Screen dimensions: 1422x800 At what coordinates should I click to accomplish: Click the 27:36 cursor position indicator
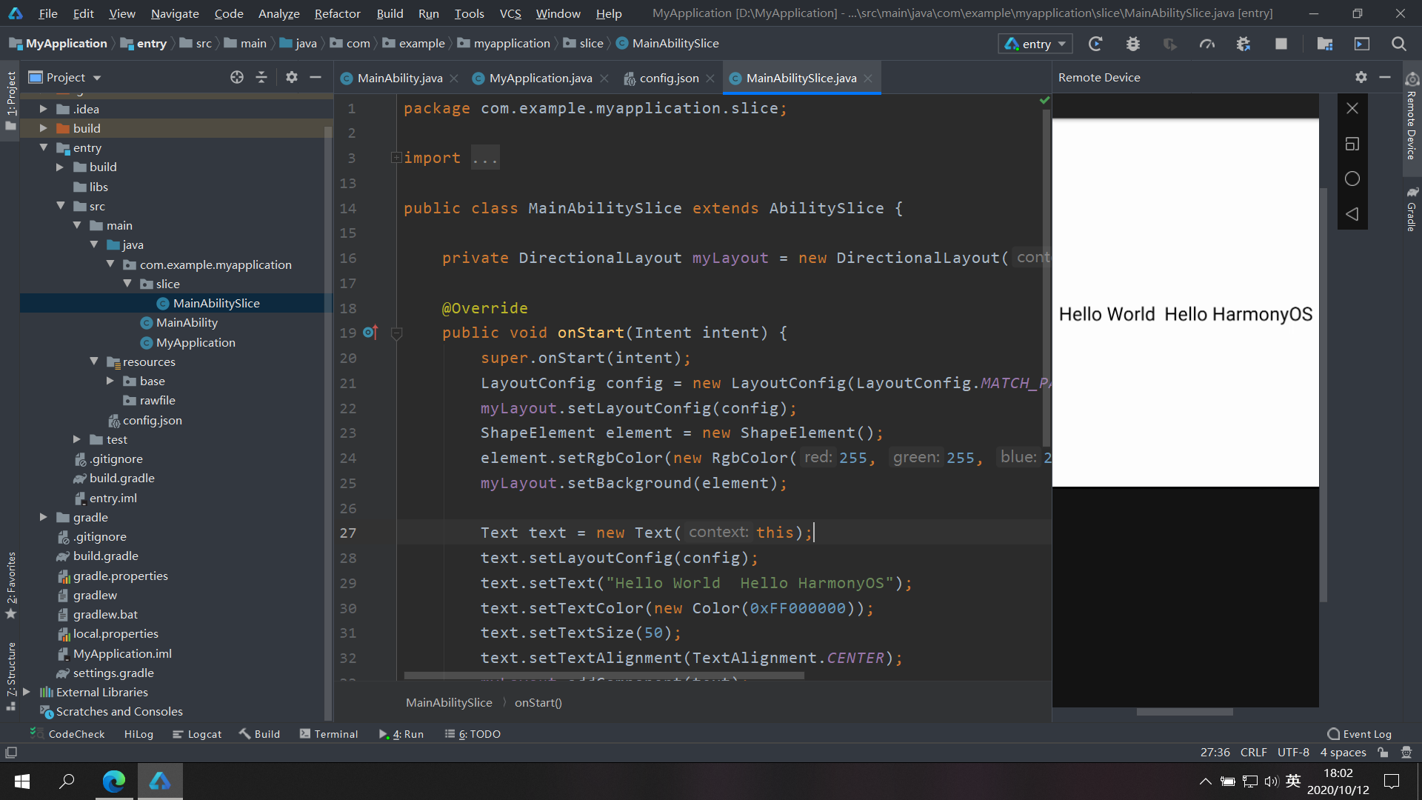click(x=1215, y=753)
